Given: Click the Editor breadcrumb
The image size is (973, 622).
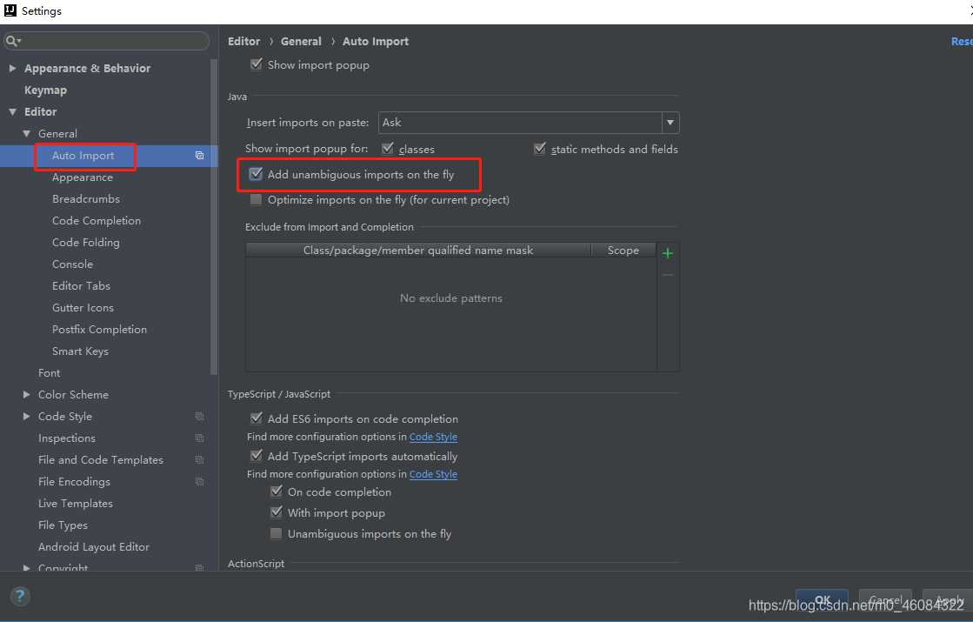Looking at the screenshot, I should pos(243,41).
